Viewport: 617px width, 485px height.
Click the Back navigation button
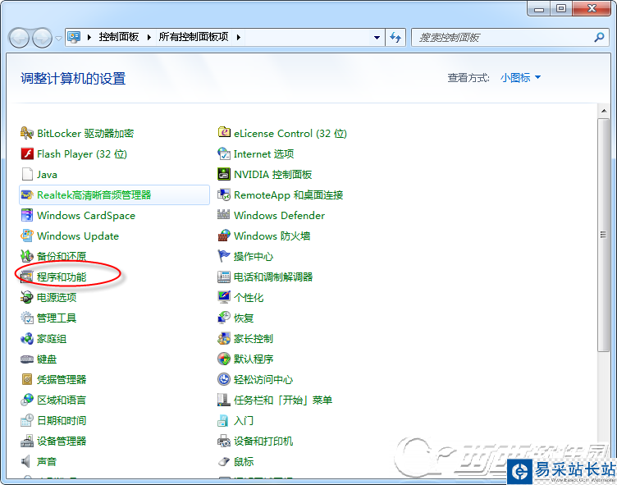pyautogui.click(x=19, y=38)
